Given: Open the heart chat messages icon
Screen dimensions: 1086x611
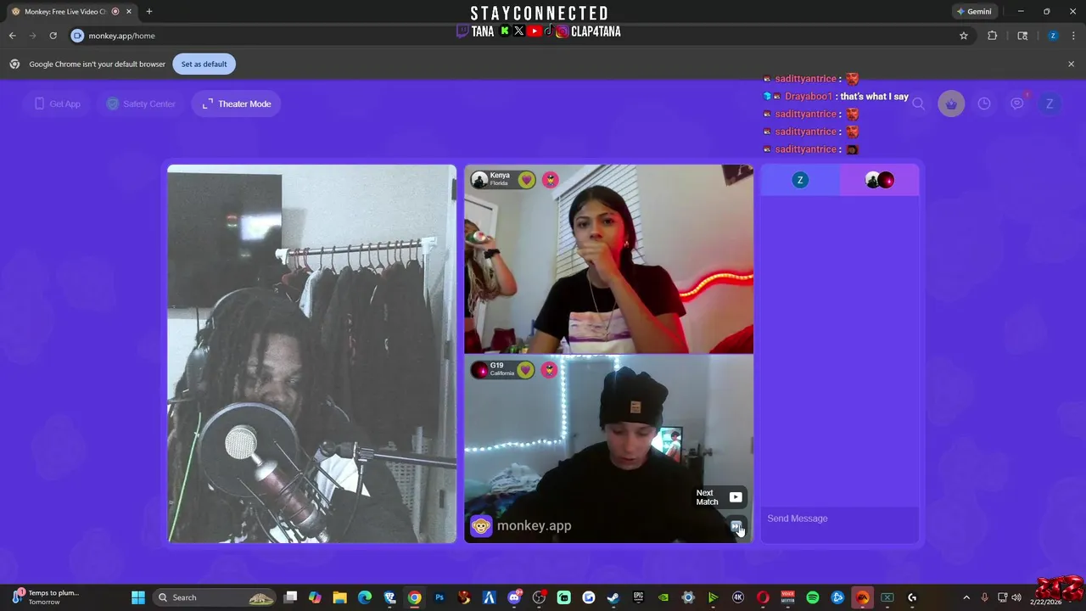Looking at the screenshot, I should point(1017,104).
